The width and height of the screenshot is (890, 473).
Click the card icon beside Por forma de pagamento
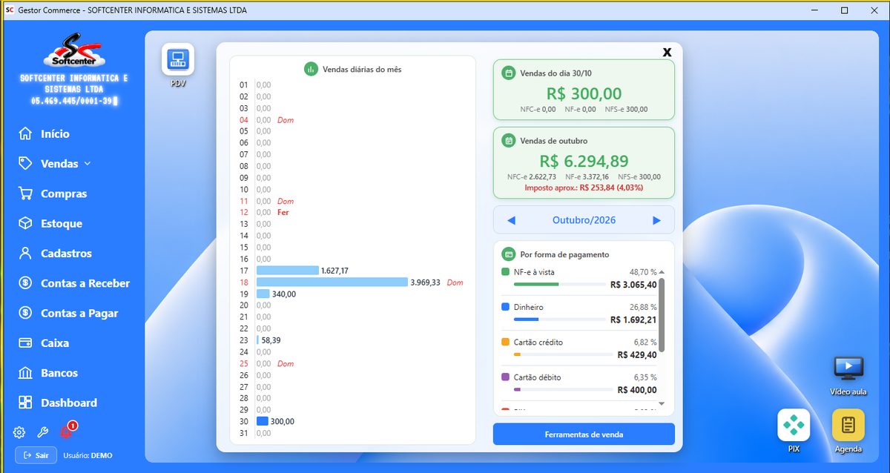[509, 254]
